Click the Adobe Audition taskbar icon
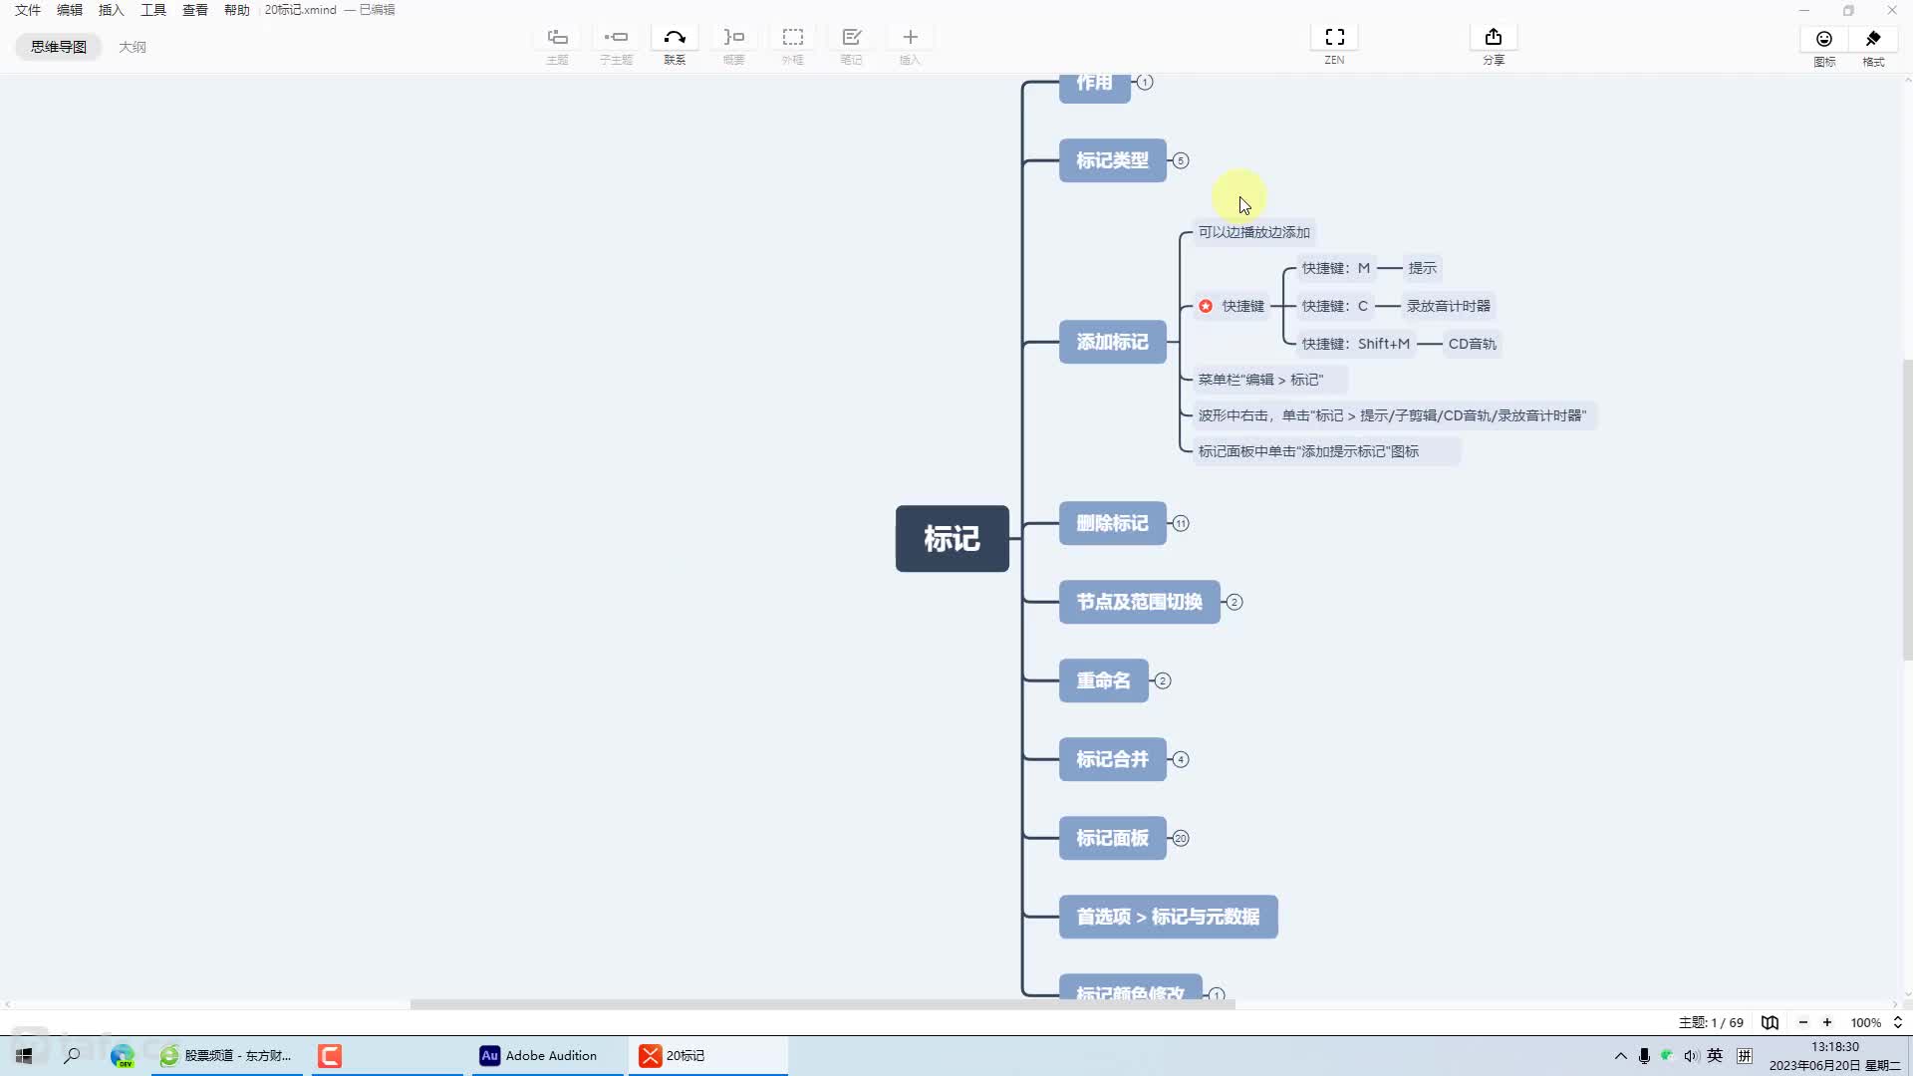This screenshot has width=1913, height=1076. point(489,1055)
